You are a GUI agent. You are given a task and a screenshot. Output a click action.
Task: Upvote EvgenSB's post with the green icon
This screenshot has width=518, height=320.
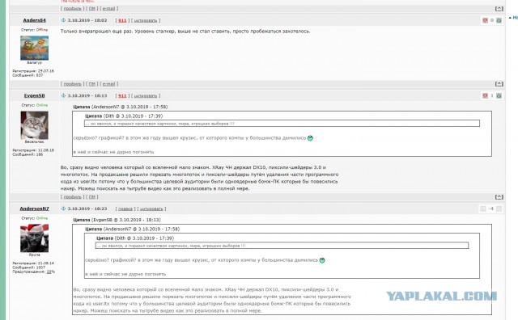(x=499, y=95)
